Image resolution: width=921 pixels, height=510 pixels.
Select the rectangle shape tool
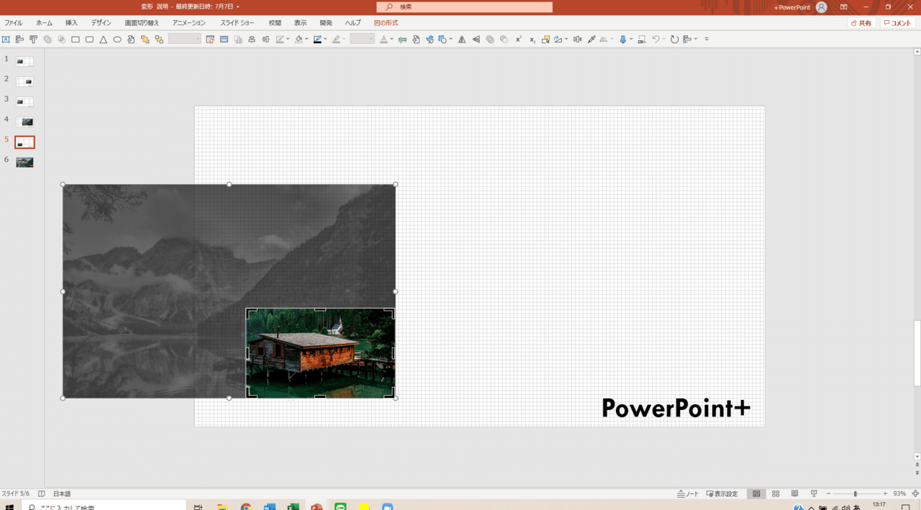click(75, 40)
